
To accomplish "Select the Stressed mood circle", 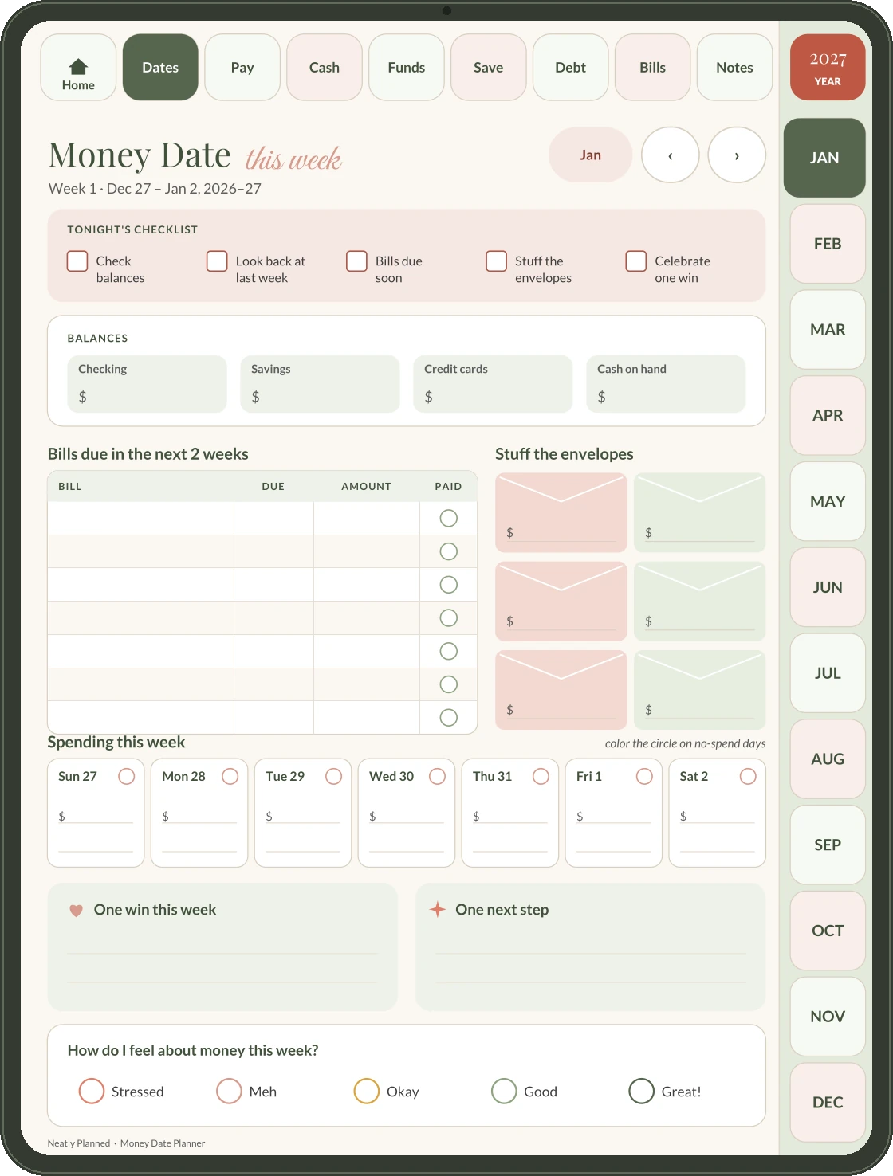I will point(92,1092).
